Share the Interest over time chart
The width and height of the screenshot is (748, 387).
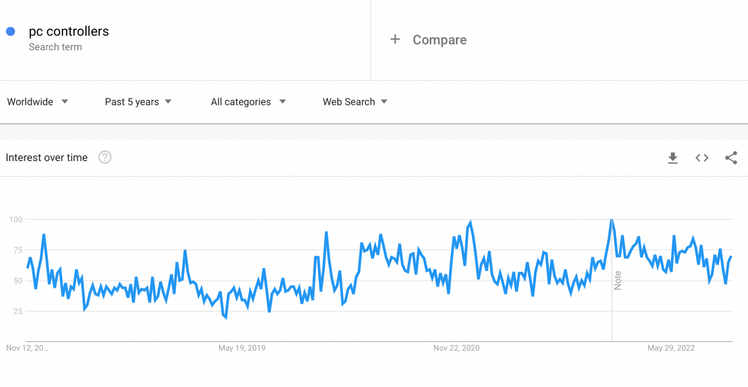tap(731, 158)
